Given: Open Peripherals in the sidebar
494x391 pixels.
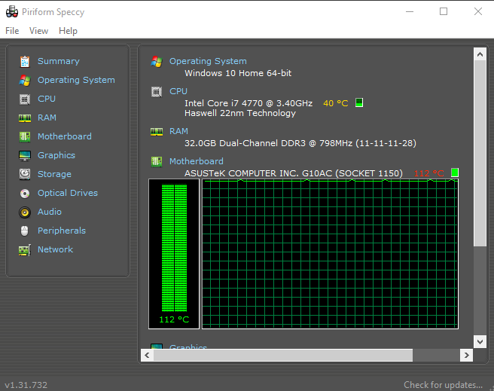Looking at the screenshot, I should pyautogui.click(x=62, y=231).
